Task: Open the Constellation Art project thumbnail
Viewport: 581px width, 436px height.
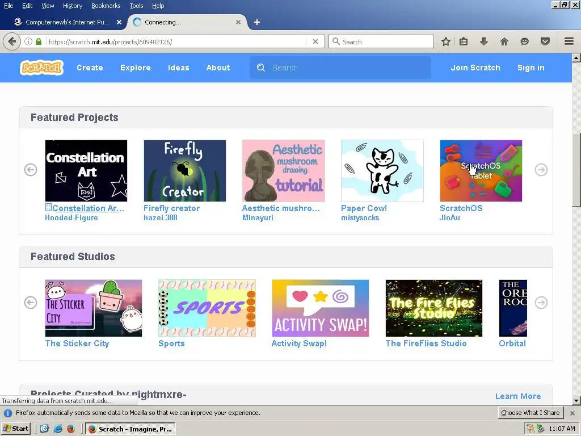Action: tap(86, 171)
